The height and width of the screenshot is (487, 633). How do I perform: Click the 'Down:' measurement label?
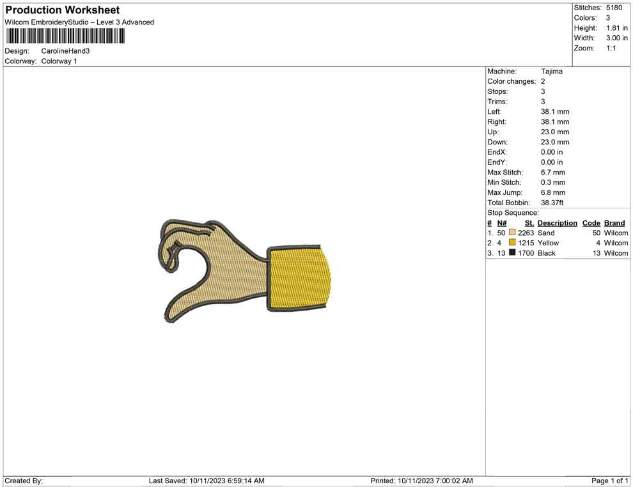(x=497, y=142)
